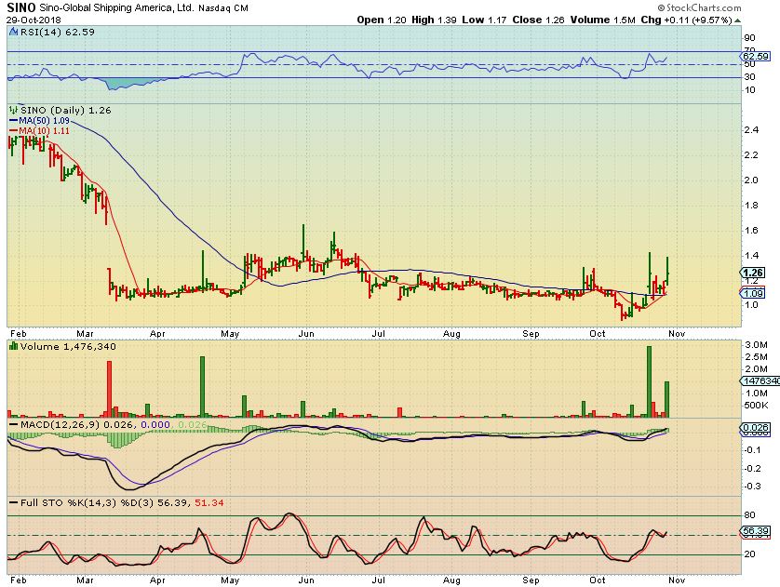Click the tall green volume bar in late April

tap(203, 387)
